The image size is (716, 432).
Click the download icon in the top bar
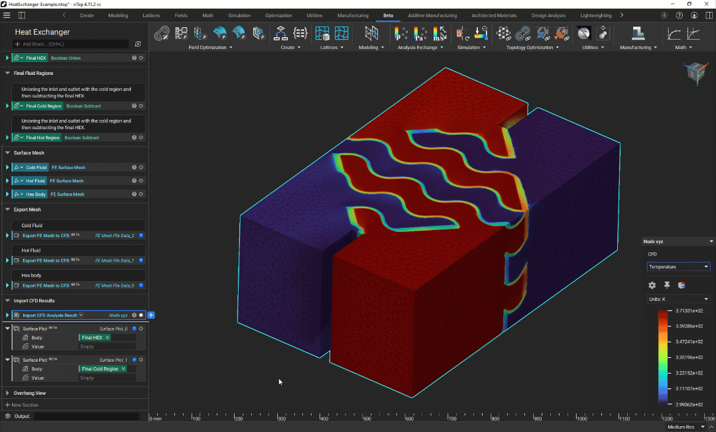pos(664,15)
